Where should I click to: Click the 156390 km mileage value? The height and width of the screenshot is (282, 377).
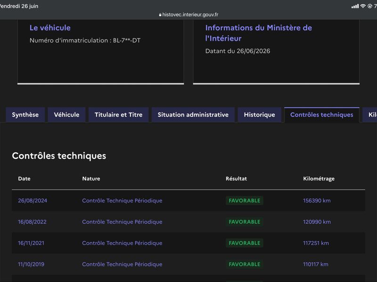tap(317, 201)
